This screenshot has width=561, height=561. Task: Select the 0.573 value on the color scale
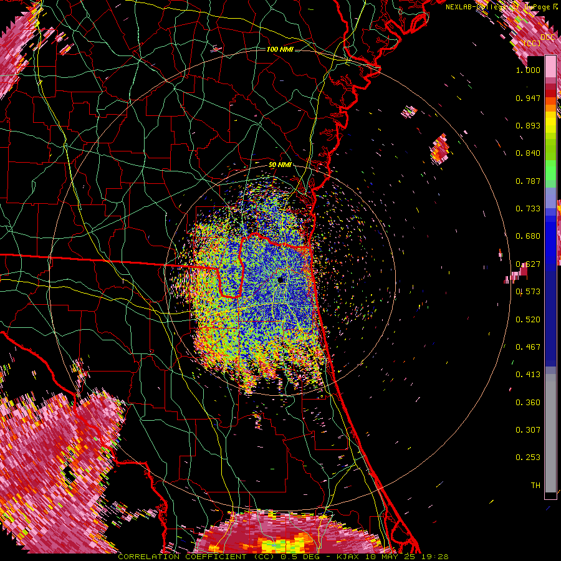click(x=528, y=292)
